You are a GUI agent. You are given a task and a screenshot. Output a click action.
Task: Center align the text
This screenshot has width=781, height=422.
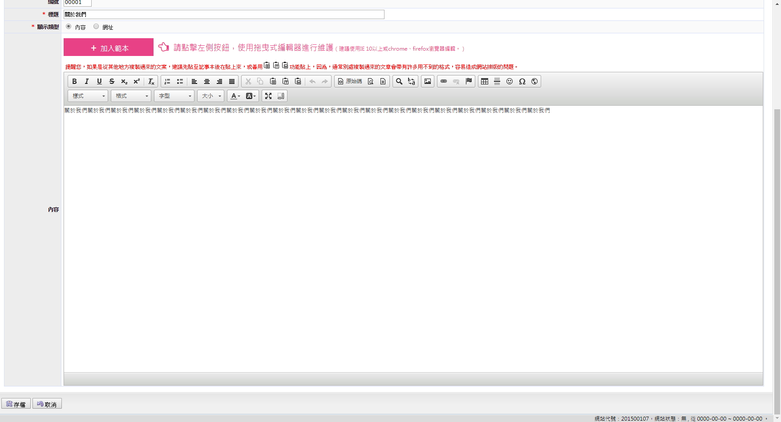[x=207, y=81]
